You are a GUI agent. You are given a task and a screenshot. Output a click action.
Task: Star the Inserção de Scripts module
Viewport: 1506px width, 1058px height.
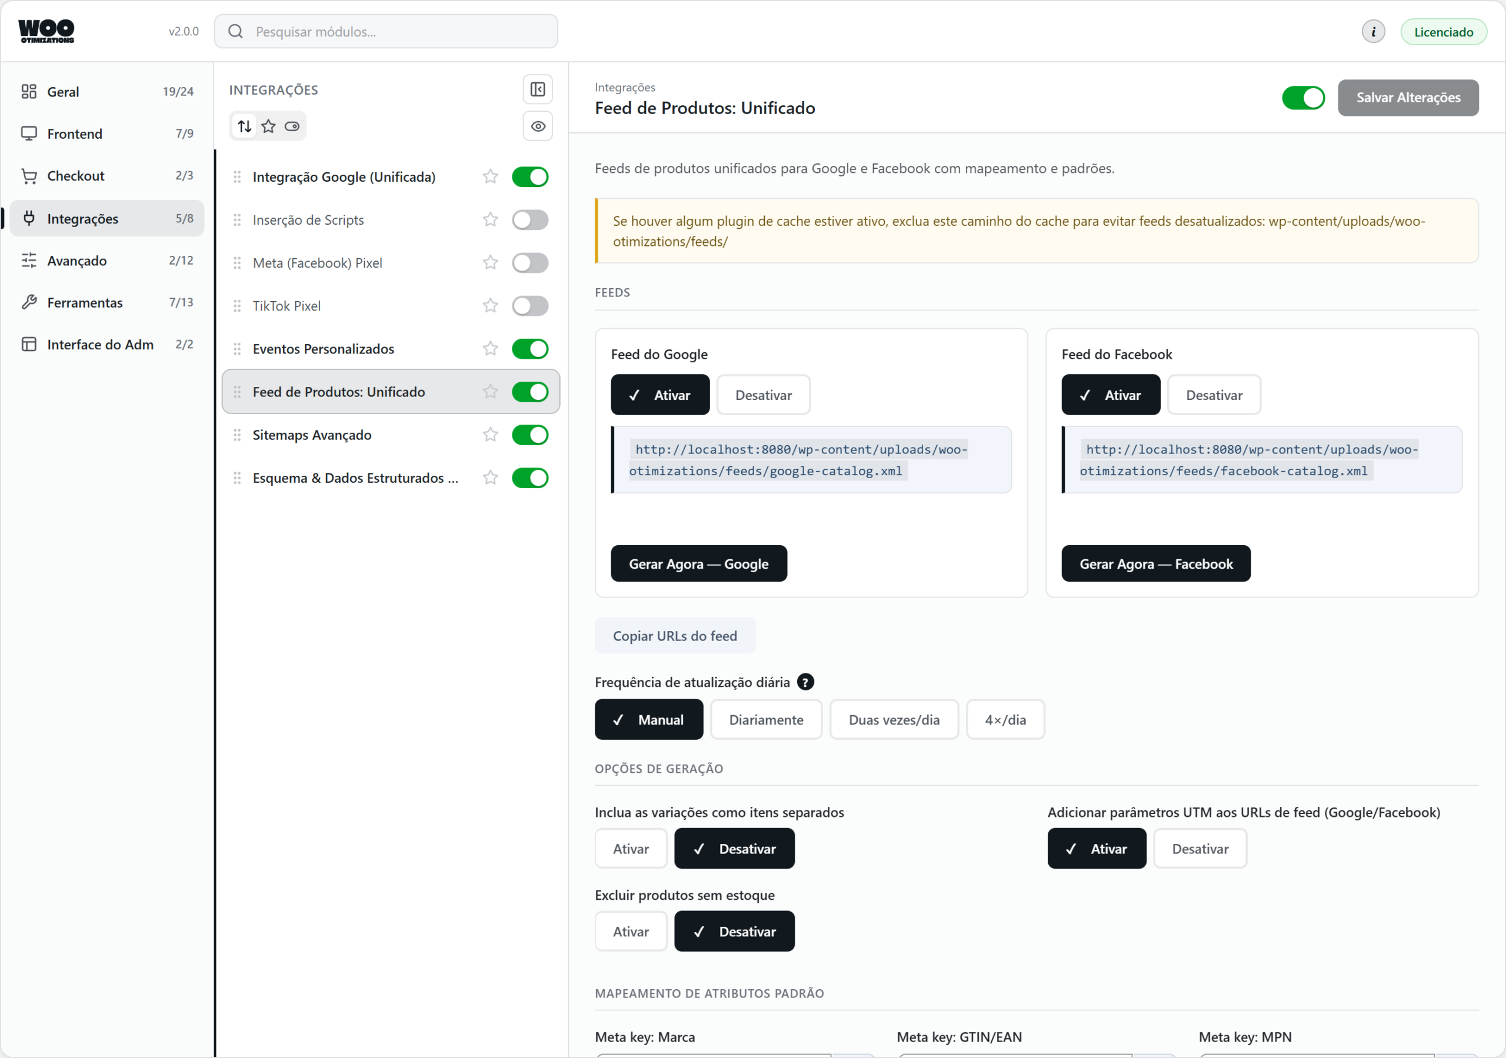490,220
